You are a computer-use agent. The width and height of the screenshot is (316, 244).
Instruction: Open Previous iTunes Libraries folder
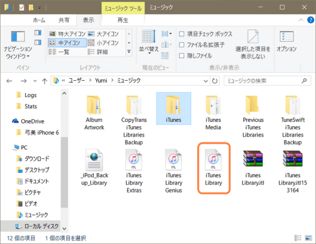(x=253, y=116)
